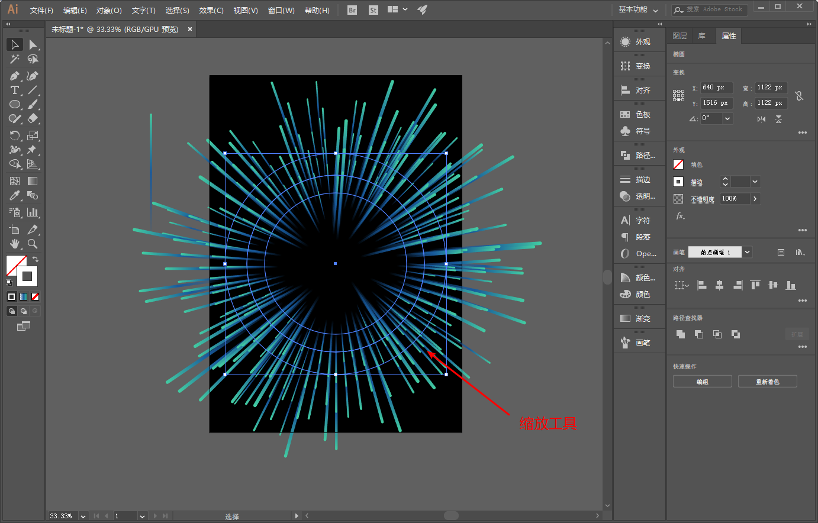Open the rotation angle dropdown
Screen dimensions: 818x523
tap(727, 118)
